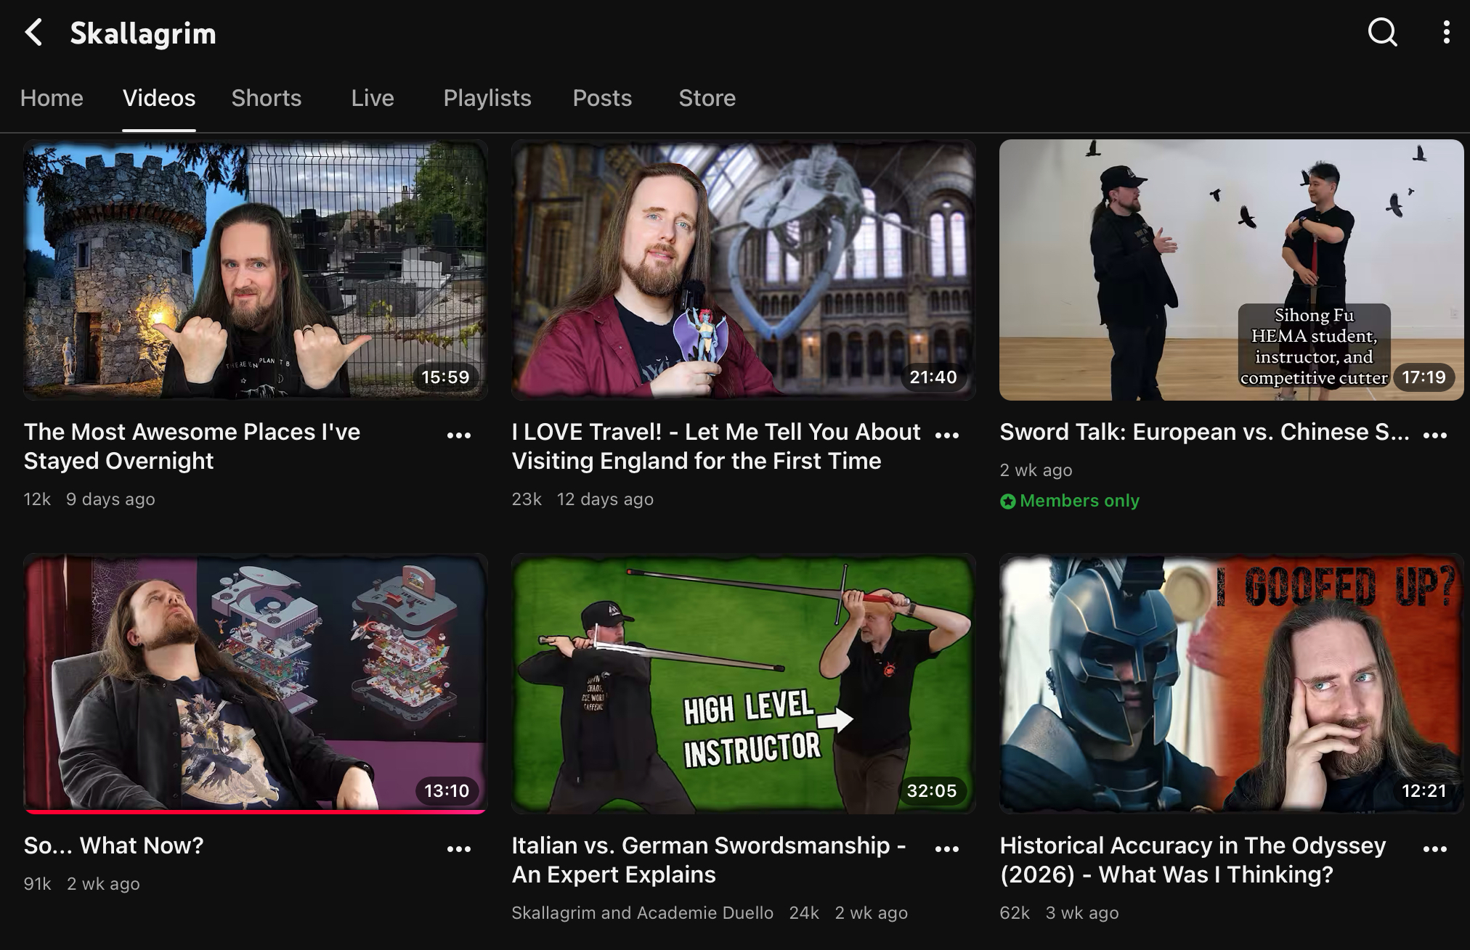The image size is (1470, 950).
Task: Open the channel's three-dot options menu
Action: point(1446,32)
